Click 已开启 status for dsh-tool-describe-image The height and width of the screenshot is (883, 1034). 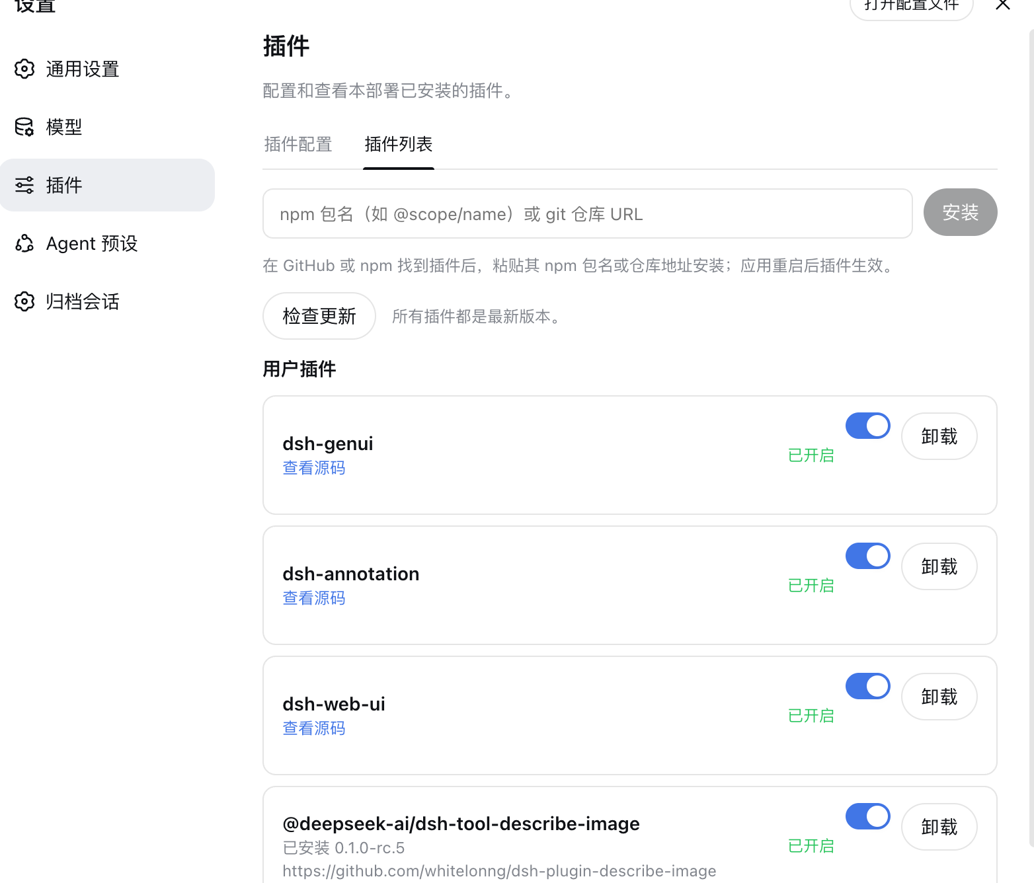(811, 846)
